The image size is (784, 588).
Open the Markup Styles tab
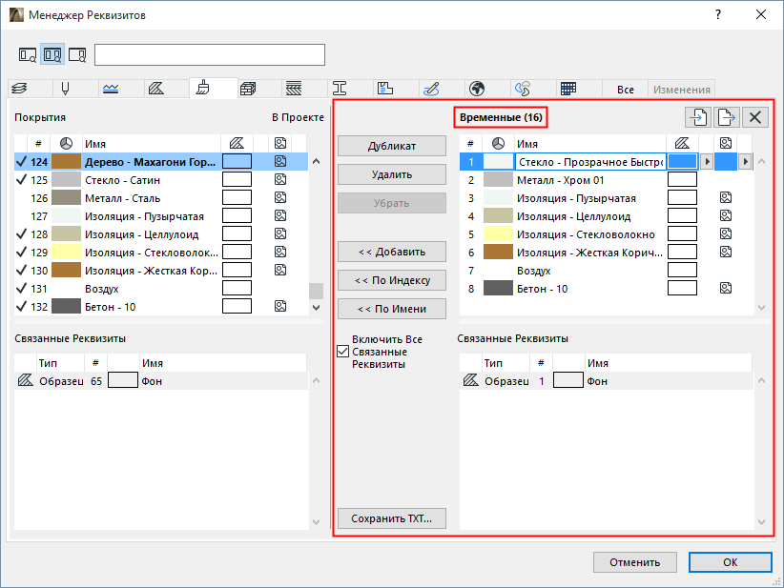(x=431, y=89)
